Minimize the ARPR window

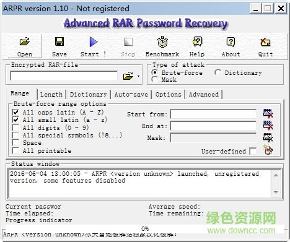(256, 9)
